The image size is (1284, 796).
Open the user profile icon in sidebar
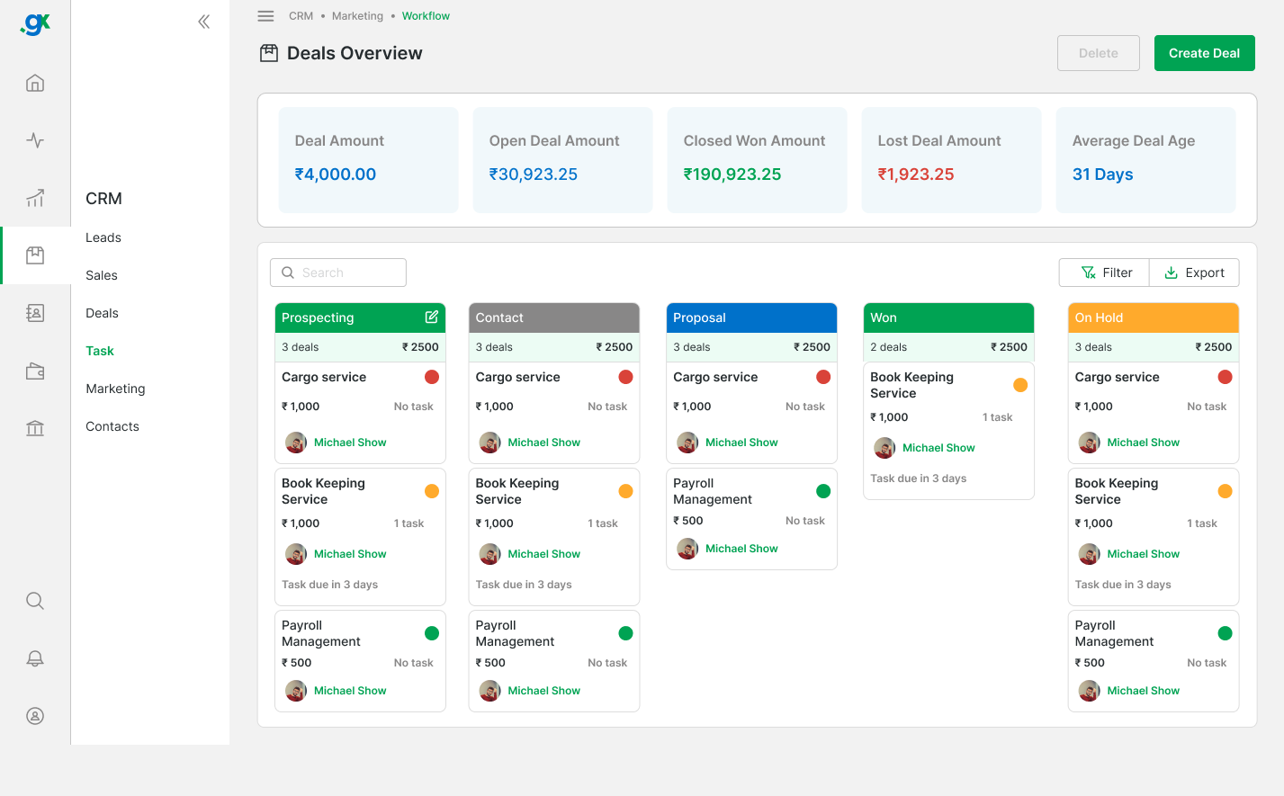coord(35,716)
